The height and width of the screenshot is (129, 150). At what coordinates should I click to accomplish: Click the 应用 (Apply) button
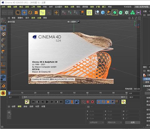132,122
